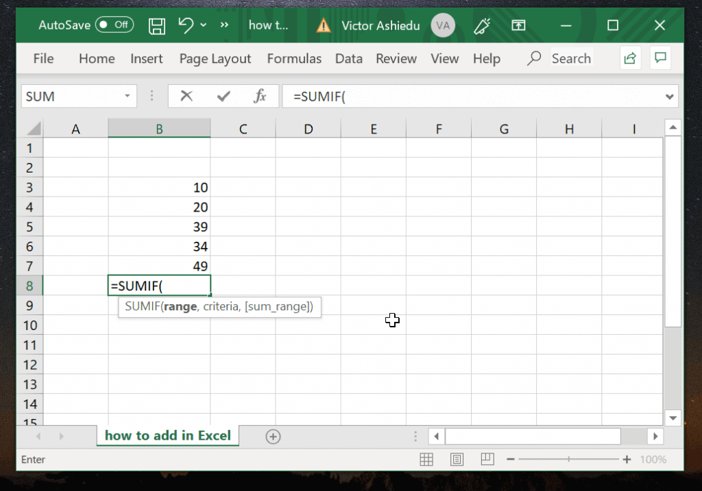
Task: Click the Save floppy disk icon
Action: [x=157, y=26]
